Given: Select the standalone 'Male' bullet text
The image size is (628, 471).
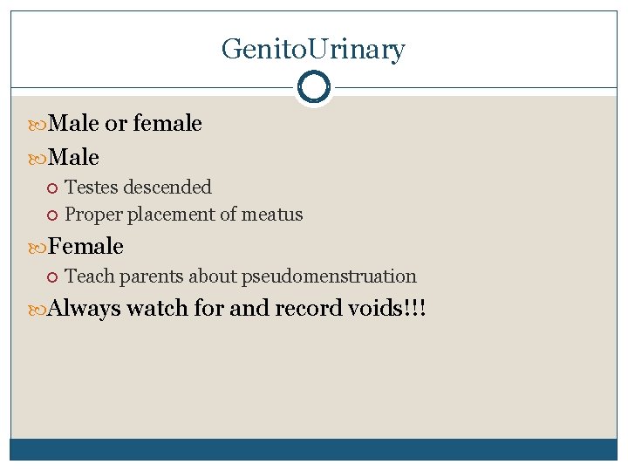Looking at the screenshot, I should click(74, 158).
